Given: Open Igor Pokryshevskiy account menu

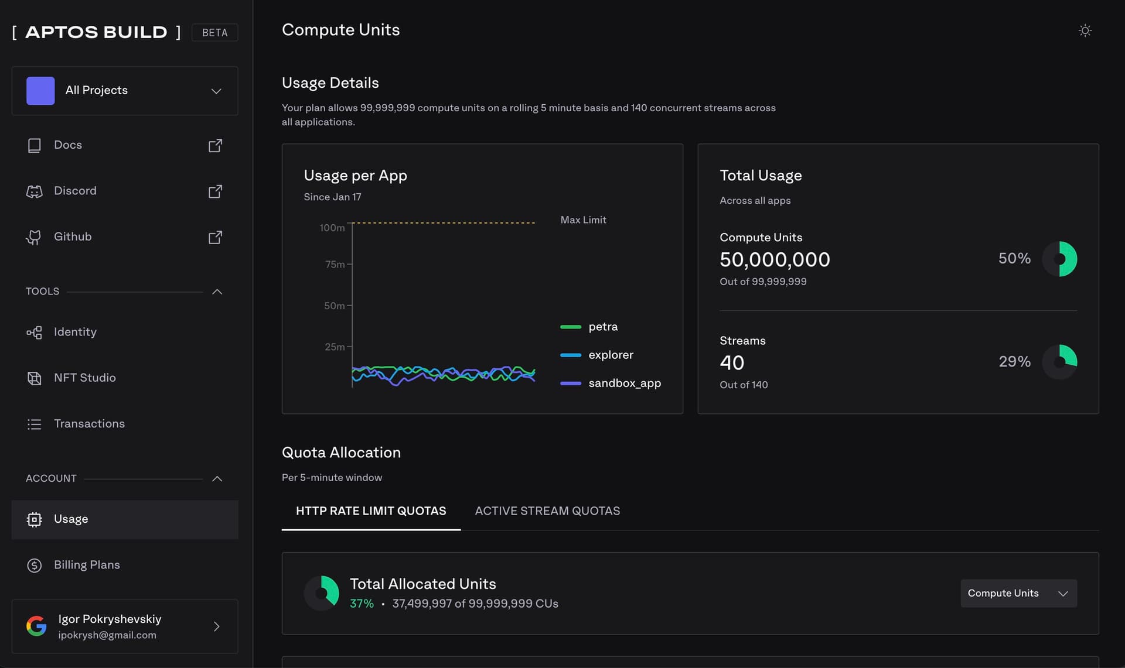Looking at the screenshot, I should click(x=125, y=626).
